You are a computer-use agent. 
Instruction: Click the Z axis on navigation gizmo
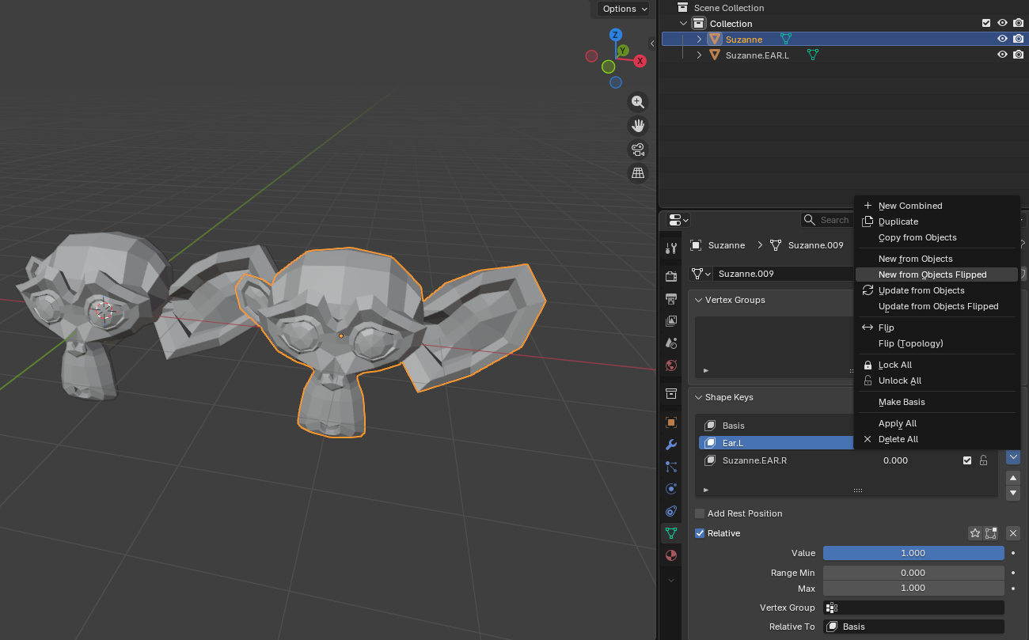coord(615,35)
